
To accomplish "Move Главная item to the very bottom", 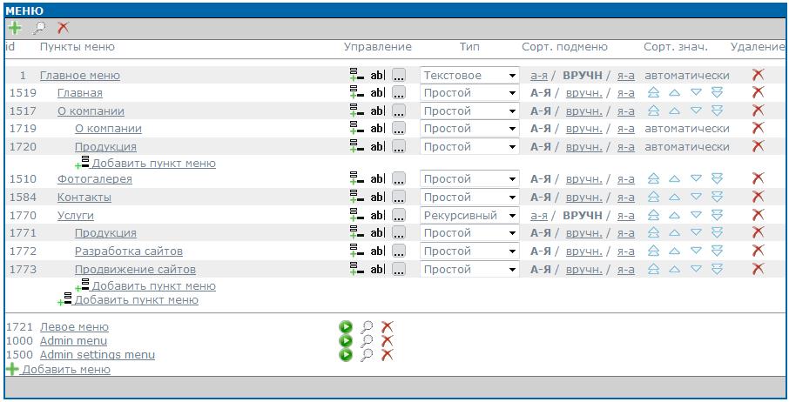I will point(717,93).
